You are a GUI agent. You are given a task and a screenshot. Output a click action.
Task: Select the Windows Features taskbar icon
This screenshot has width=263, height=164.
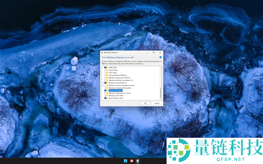[x=138, y=161]
